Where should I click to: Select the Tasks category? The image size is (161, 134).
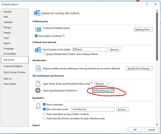click(15, 38)
